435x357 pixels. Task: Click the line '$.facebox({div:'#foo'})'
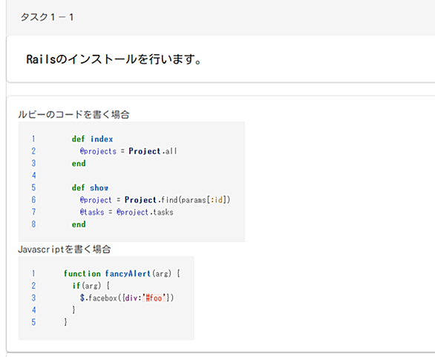(127, 298)
